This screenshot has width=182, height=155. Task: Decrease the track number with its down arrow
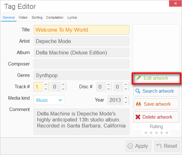pyautogui.click(x=46, y=89)
